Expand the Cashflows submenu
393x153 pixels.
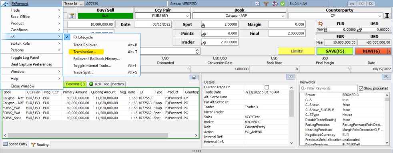click(x=31, y=30)
